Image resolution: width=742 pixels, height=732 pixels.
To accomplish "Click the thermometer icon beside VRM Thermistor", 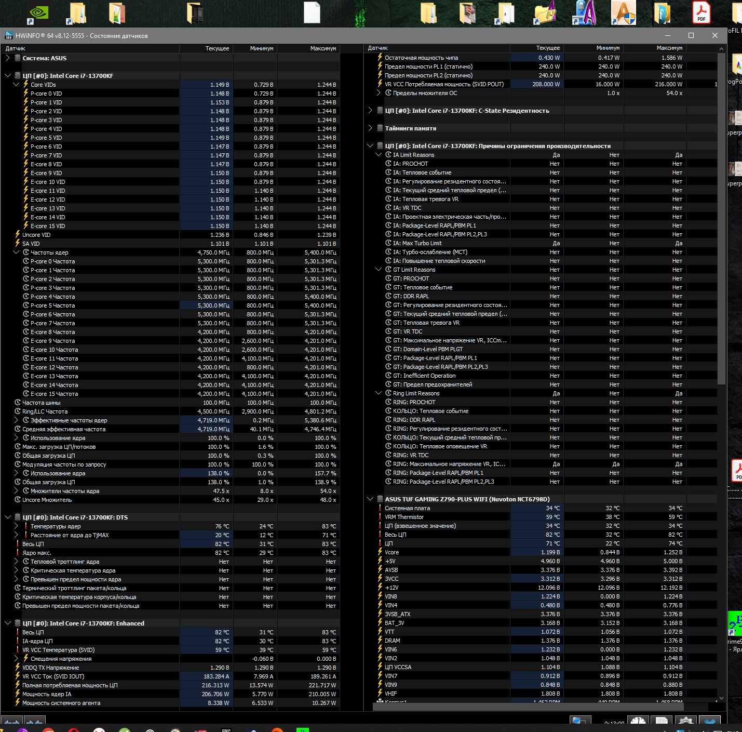I will click(x=380, y=517).
